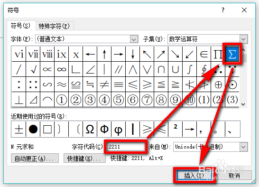This screenshot has width=259, height=187.
Task: Choose the approximately equal ≈ symbol
Action: point(62,84)
